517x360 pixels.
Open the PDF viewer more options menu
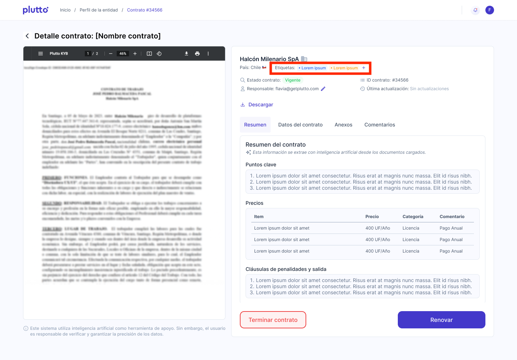[208, 54]
